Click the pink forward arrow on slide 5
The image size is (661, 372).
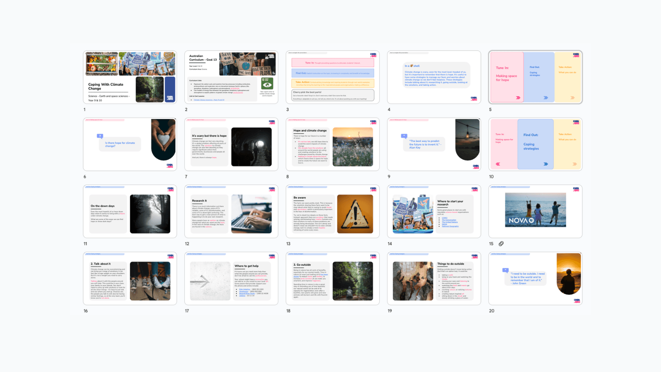click(x=518, y=97)
